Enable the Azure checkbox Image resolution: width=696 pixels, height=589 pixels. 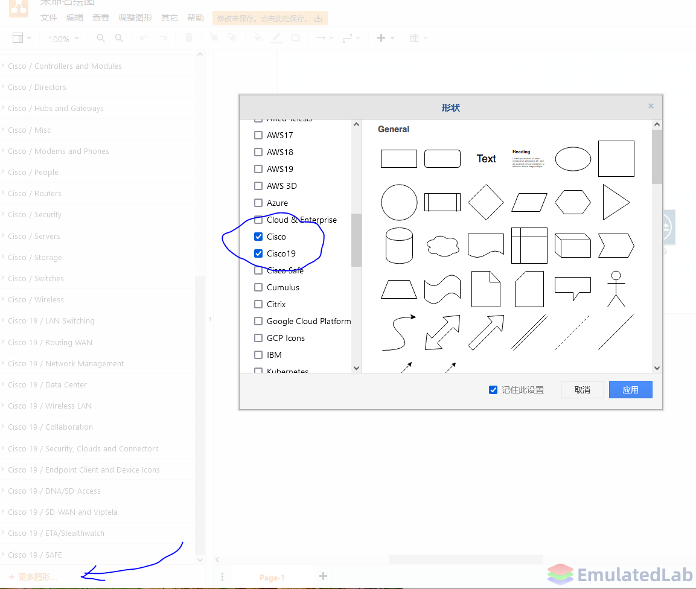point(258,202)
